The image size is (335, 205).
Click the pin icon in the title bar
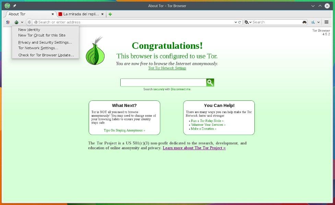pos(14,6)
